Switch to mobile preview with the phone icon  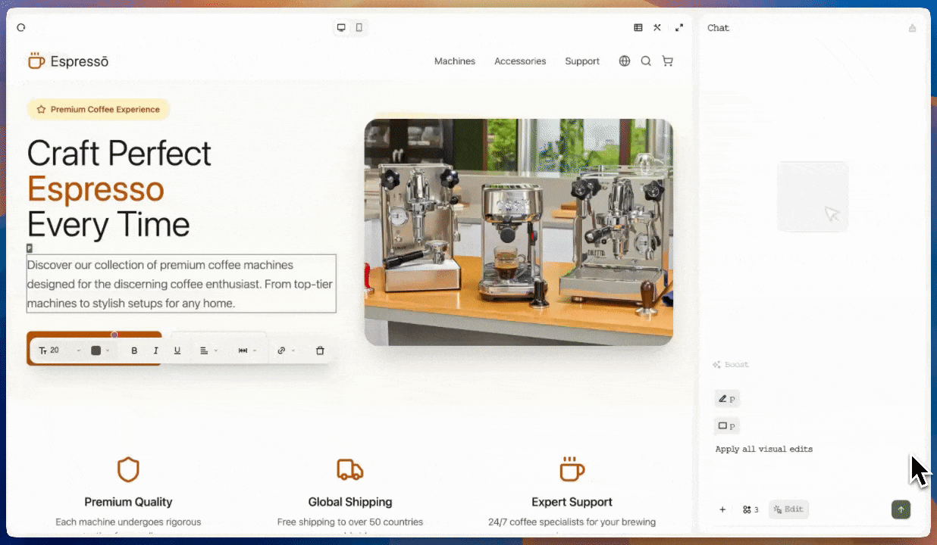[359, 27]
